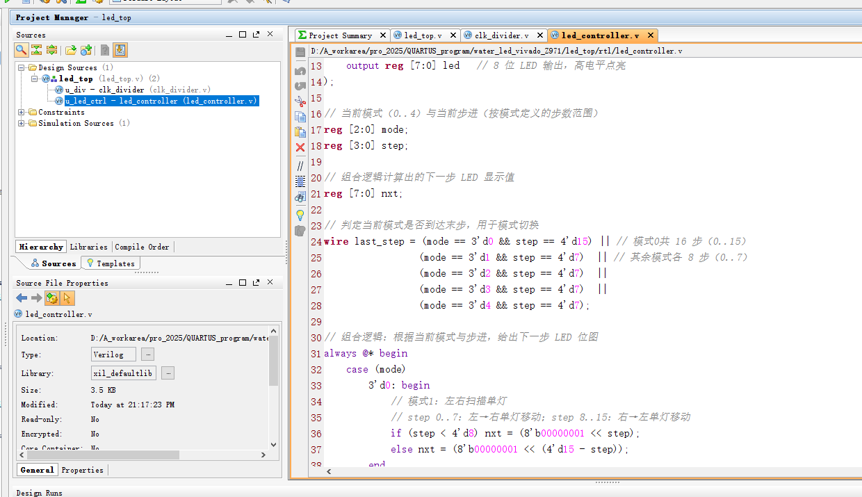
Task: Toggle the cursor selection icon in Properties toolbar
Action: (67, 298)
